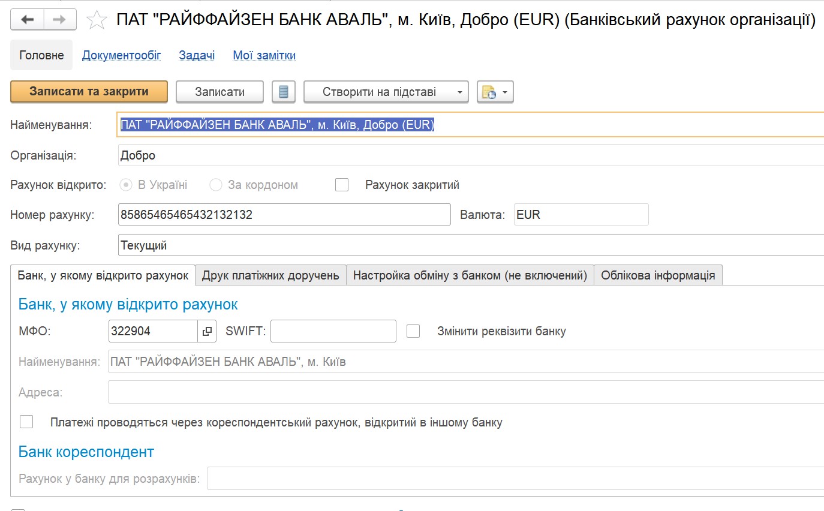824x511 pixels.
Task: Go forward with the right arrow button
Action: pos(60,20)
